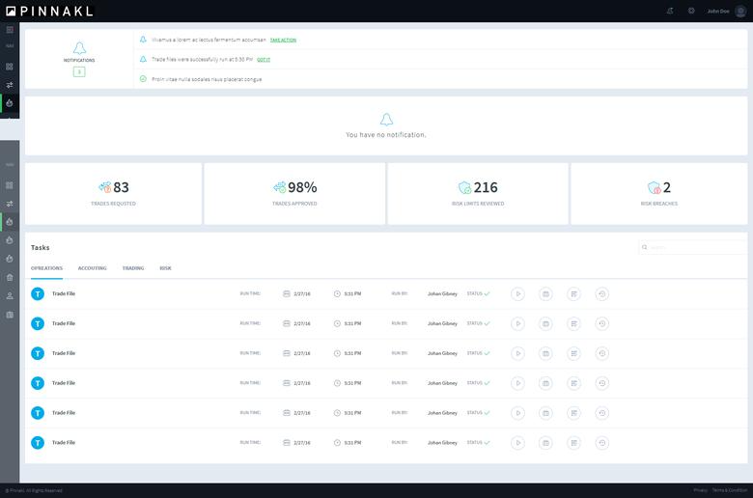Click the search magnifier icon in Tasks
The height and width of the screenshot is (498, 753).
[x=645, y=247]
